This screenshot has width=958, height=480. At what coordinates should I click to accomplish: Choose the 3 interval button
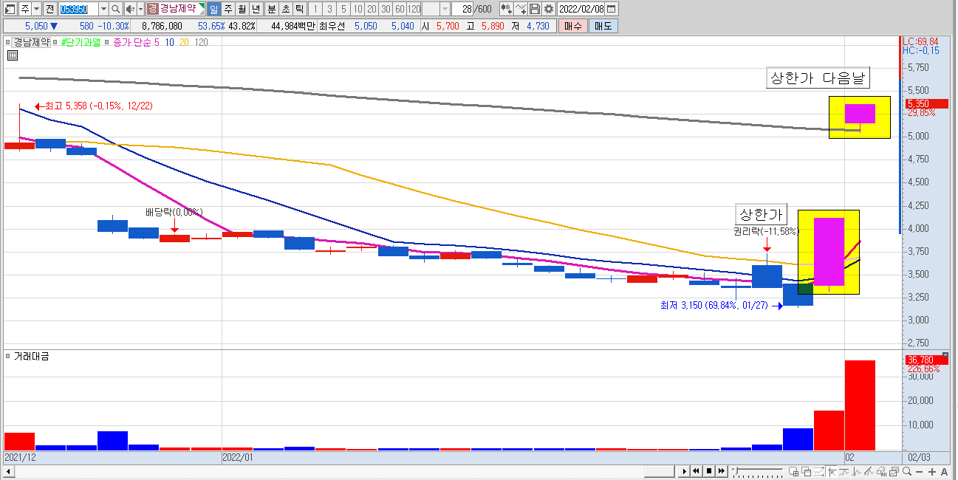click(329, 9)
